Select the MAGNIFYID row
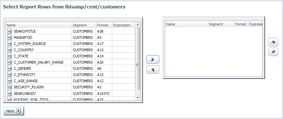The image size is (283, 119). tap(71, 37)
